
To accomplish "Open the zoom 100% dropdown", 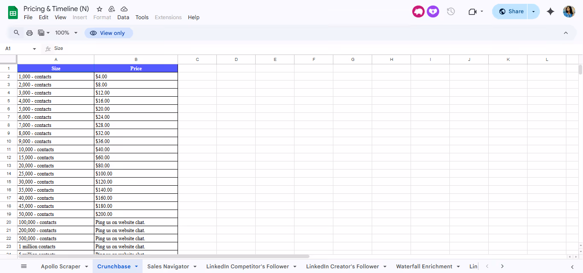I will pyautogui.click(x=67, y=33).
